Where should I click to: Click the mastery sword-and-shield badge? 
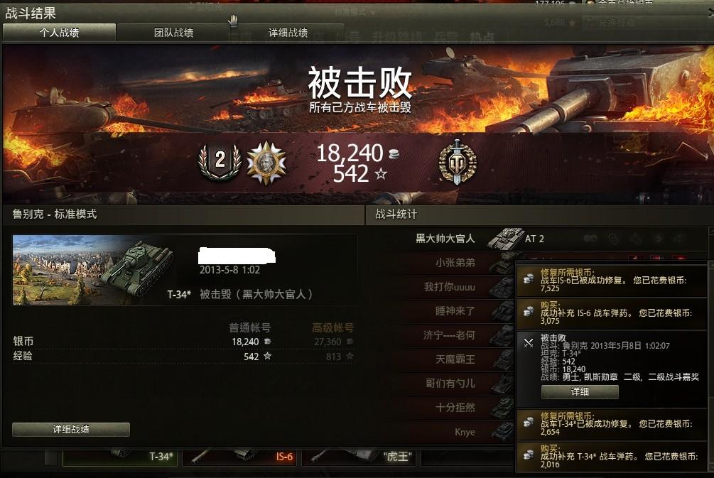pos(458,163)
